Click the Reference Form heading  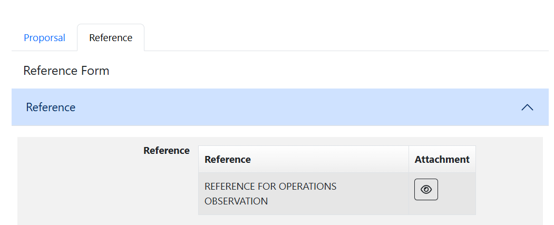point(66,71)
